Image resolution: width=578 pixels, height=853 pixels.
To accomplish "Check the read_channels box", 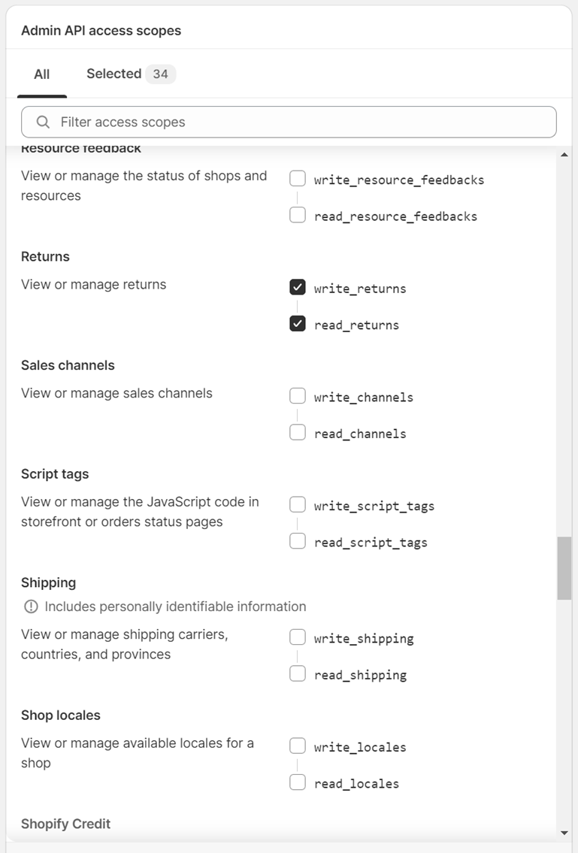I will click(x=298, y=432).
